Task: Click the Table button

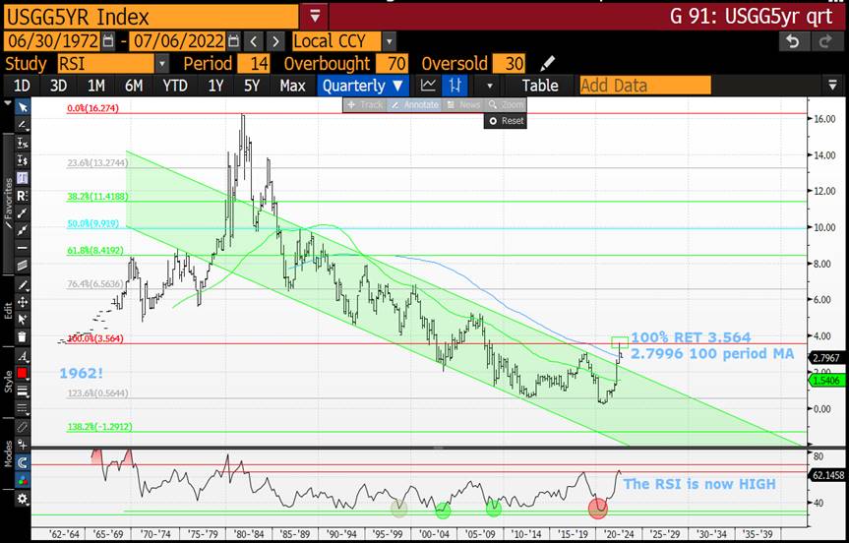Action: coord(540,86)
